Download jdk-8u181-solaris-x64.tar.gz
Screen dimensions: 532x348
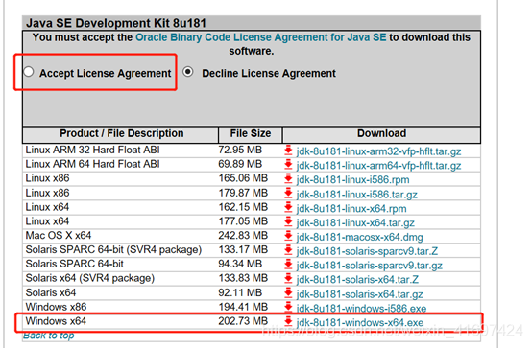click(x=359, y=294)
